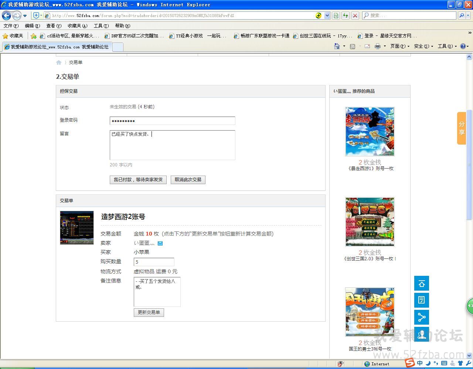
Task: Open the 《暴走西游1》账号一枚 product link
Action: (371, 169)
